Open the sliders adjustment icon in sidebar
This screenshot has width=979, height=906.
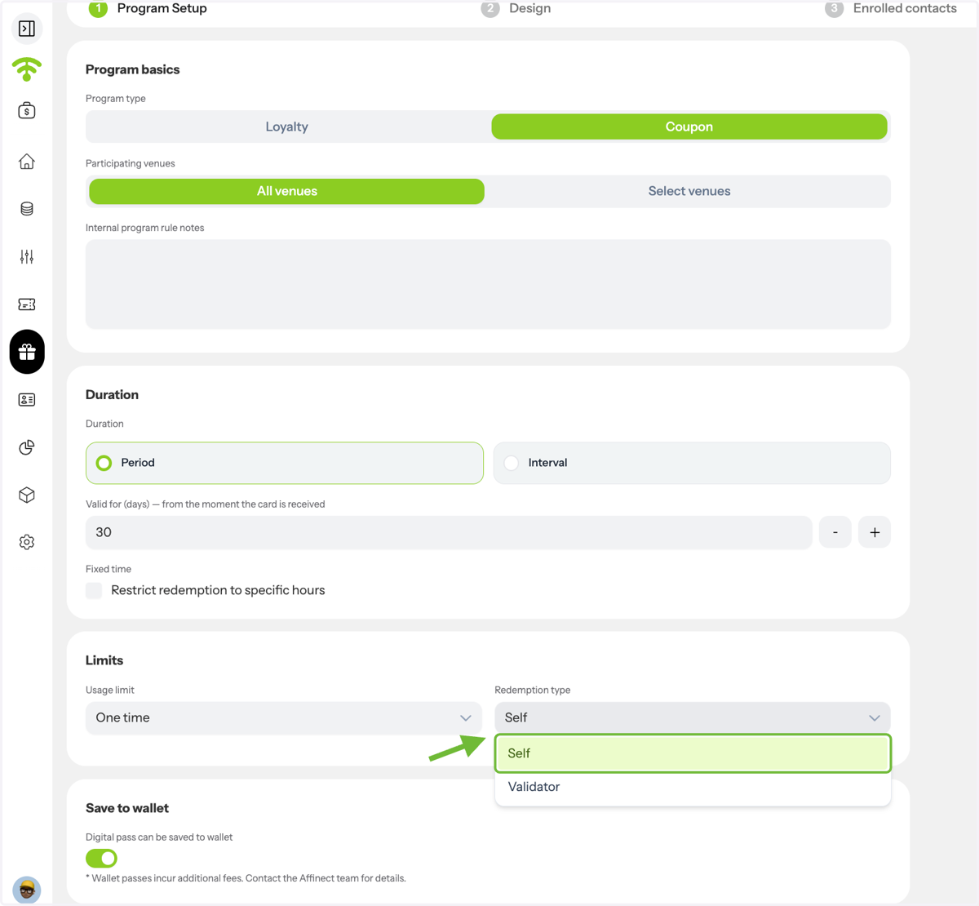tap(27, 256)
